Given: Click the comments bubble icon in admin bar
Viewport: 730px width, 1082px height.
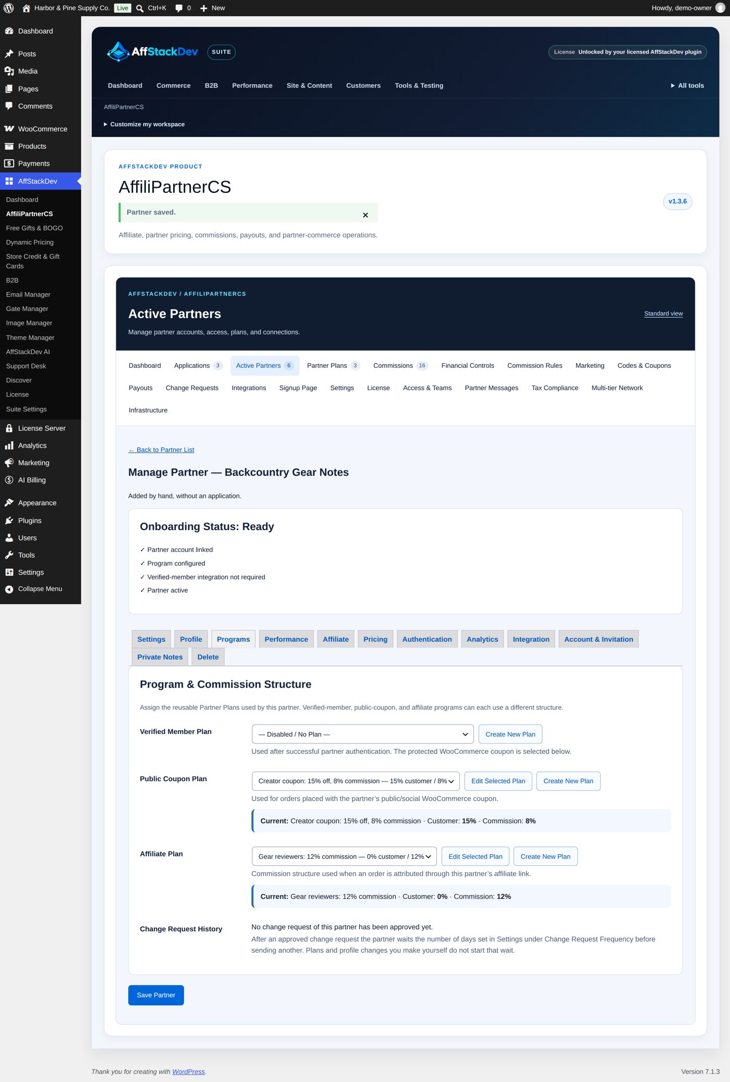Looking at the screenshot, I should [x=179, y=8].
